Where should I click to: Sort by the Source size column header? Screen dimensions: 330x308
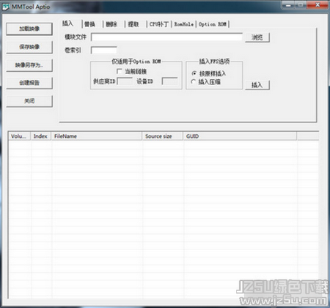pyautogui.click(x=163, y=136)
